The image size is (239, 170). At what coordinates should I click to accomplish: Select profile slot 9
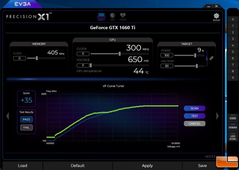tap(233, 78)
